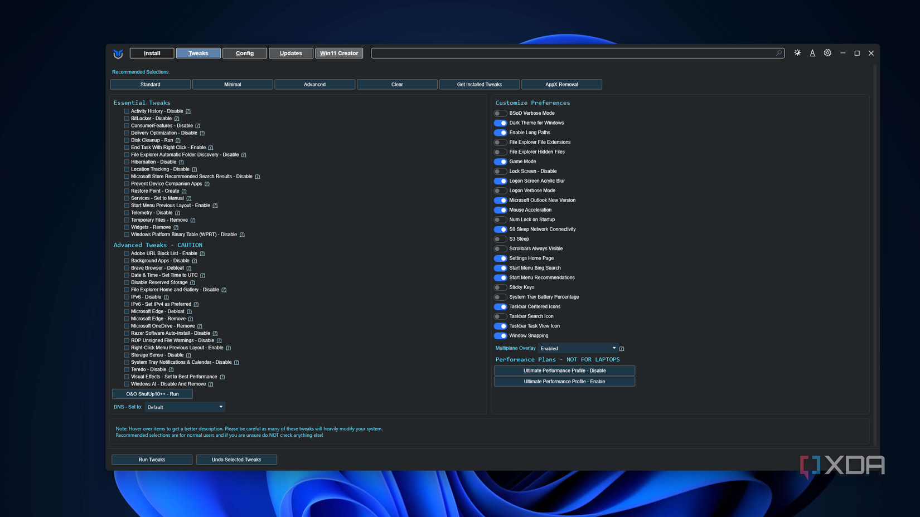Viewport: 920px width, 517px height.
Task: Click the WinUtil logo icon
Action: click(x=118, y=53)
